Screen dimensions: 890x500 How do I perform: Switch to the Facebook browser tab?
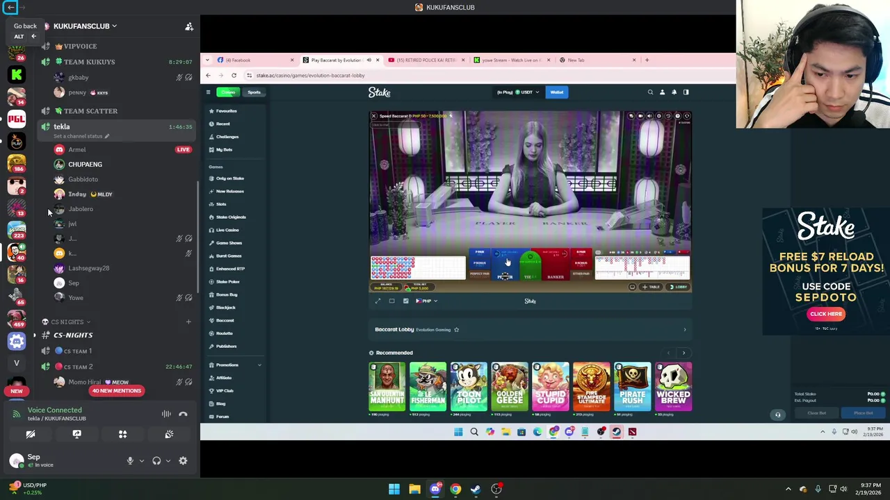pos(255,60)
